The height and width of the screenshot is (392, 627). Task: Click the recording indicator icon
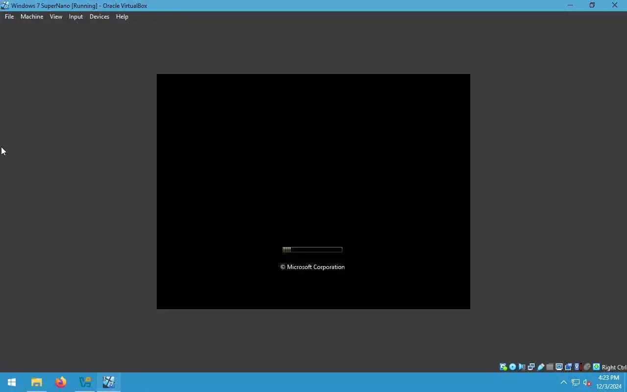point(568,367)
